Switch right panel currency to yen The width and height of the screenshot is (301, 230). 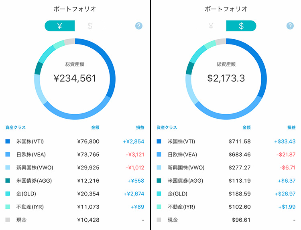point(211,26)
